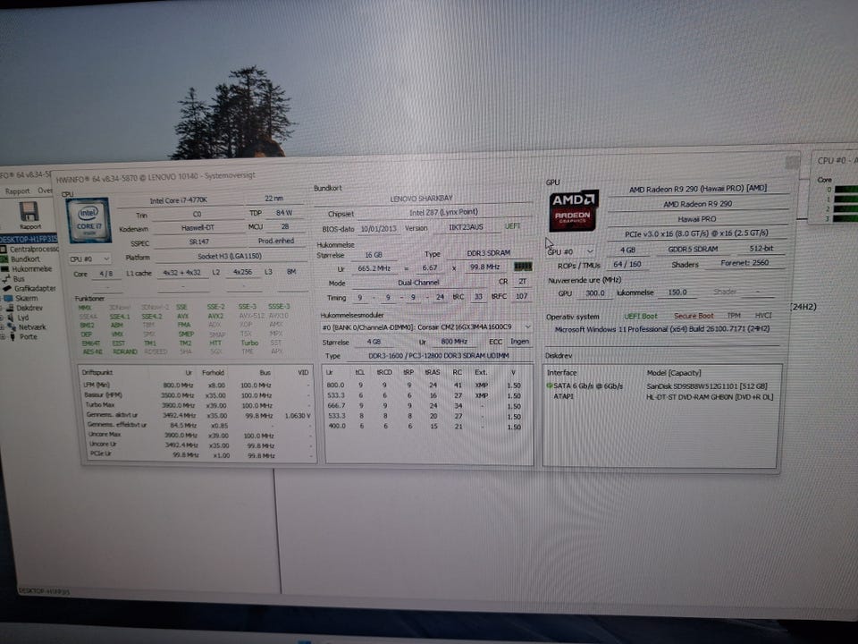Expand the Diskdrev tree node
The image size is (858, 644).
click(3, 309)
